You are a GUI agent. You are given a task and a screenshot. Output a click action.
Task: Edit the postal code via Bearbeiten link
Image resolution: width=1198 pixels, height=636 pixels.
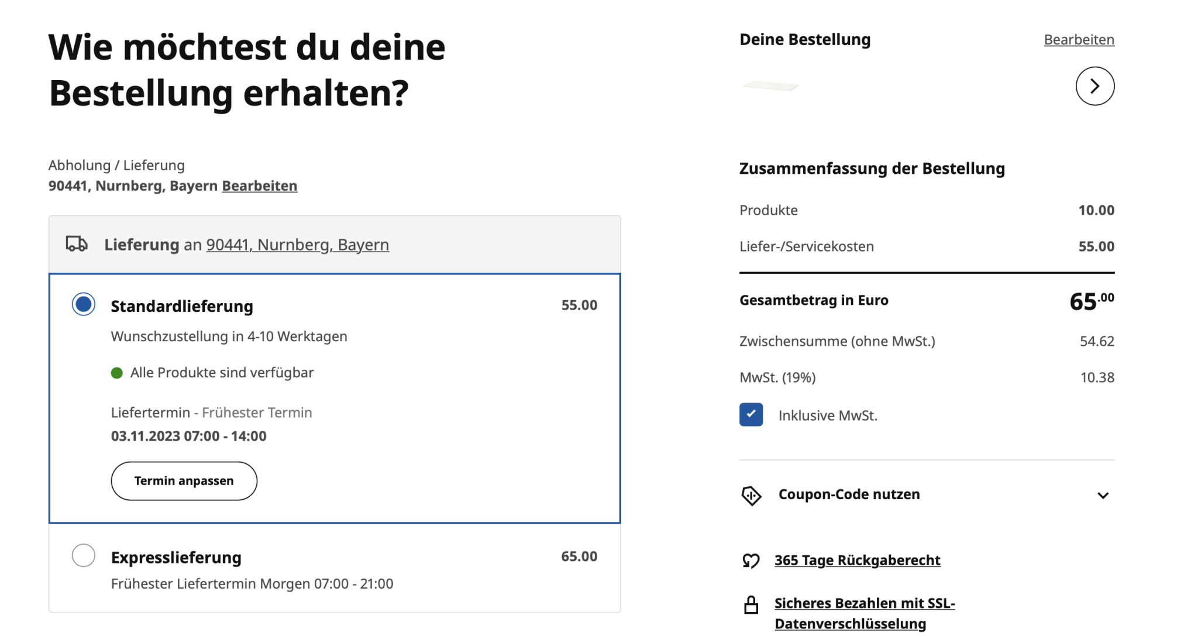(259, 185)
